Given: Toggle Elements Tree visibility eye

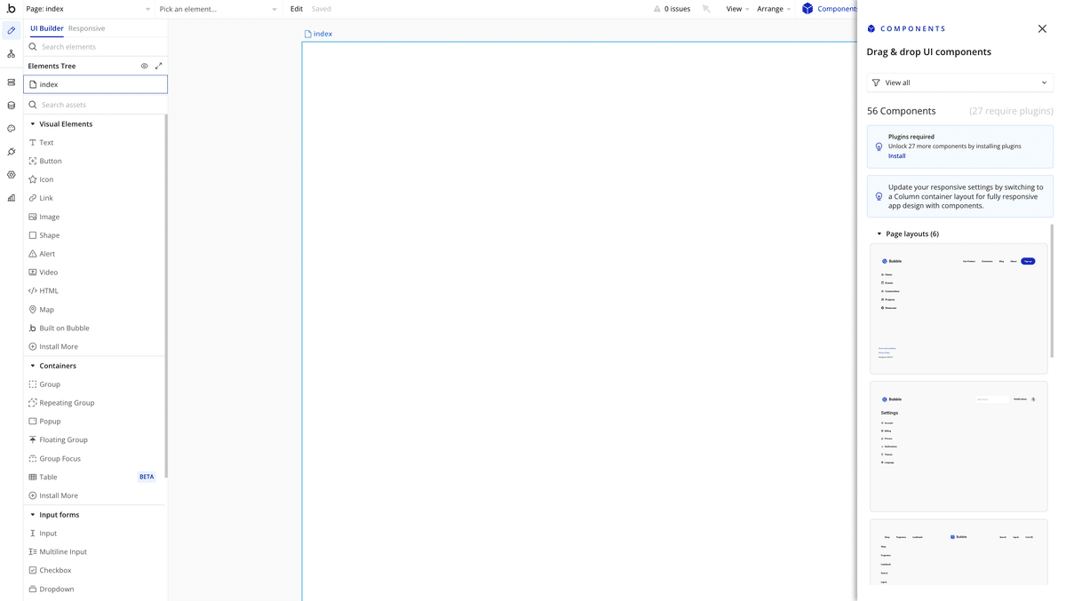Looking at the screenshot, I should 145,66.
